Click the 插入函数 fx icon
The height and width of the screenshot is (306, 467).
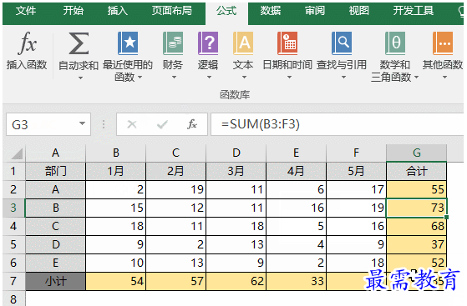tap(27, 43)
